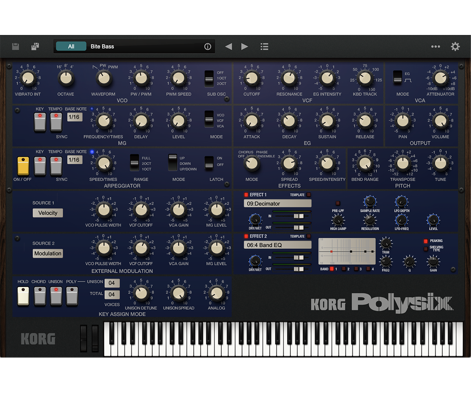Select EQ Band 2
This screenshot has width=471, height=393.
(x=343, y=269)
